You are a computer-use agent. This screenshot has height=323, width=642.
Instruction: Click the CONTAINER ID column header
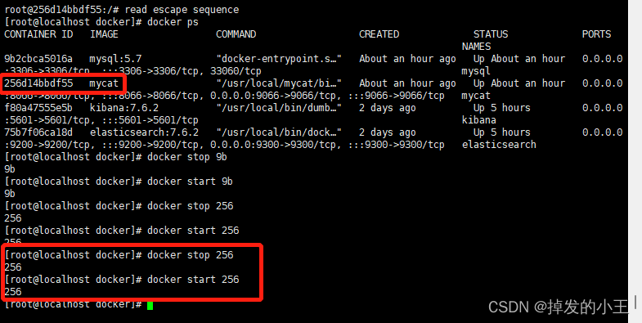click(x=38, y=34)
